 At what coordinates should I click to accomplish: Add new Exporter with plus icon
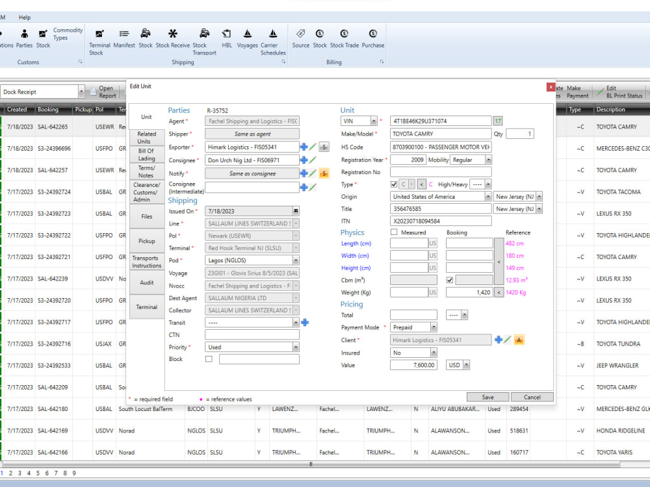[304, 147]
